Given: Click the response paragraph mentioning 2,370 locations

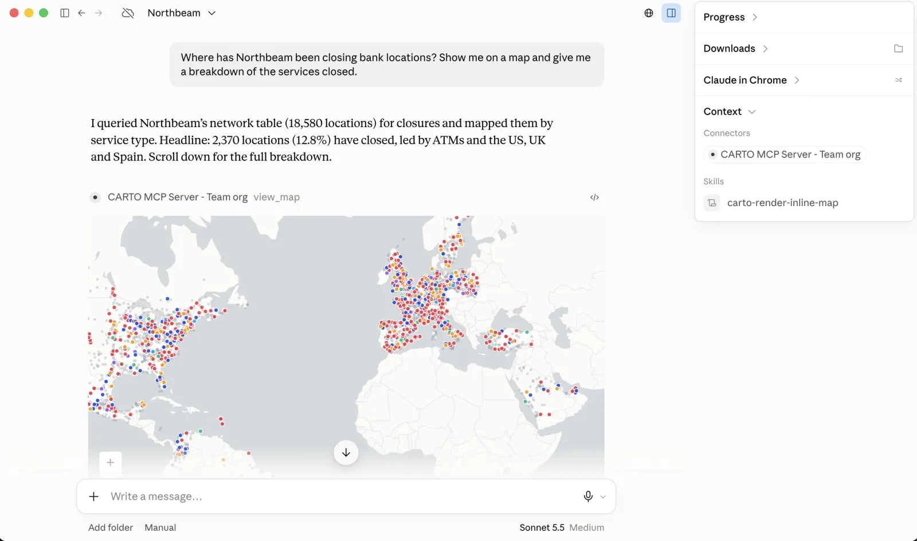Looking at the screenshot, I should pos(322,140).
